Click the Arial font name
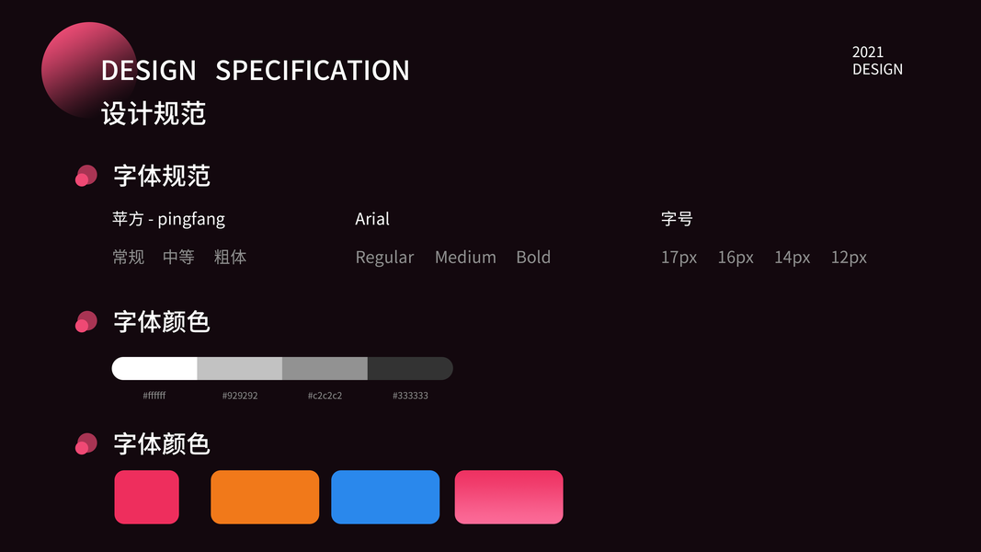The height and width of the screenshot is (552, 981). [372, 219]
